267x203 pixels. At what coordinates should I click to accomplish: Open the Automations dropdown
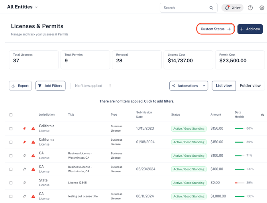(x=188, y=86)
